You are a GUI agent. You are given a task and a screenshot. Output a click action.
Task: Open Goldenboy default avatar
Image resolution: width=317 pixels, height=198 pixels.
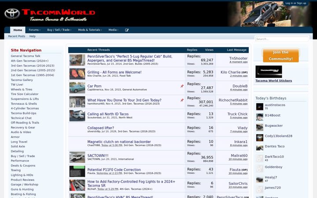[260, 169]
